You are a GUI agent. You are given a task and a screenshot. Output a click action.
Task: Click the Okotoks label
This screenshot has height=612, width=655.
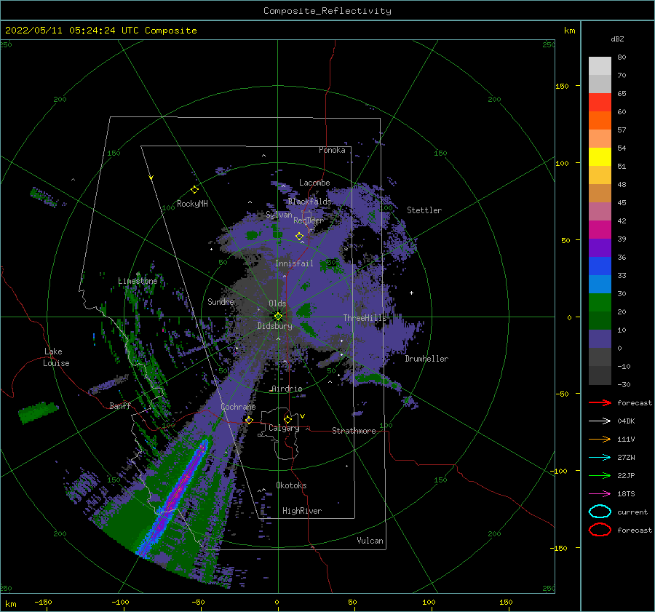pos(291,485)
